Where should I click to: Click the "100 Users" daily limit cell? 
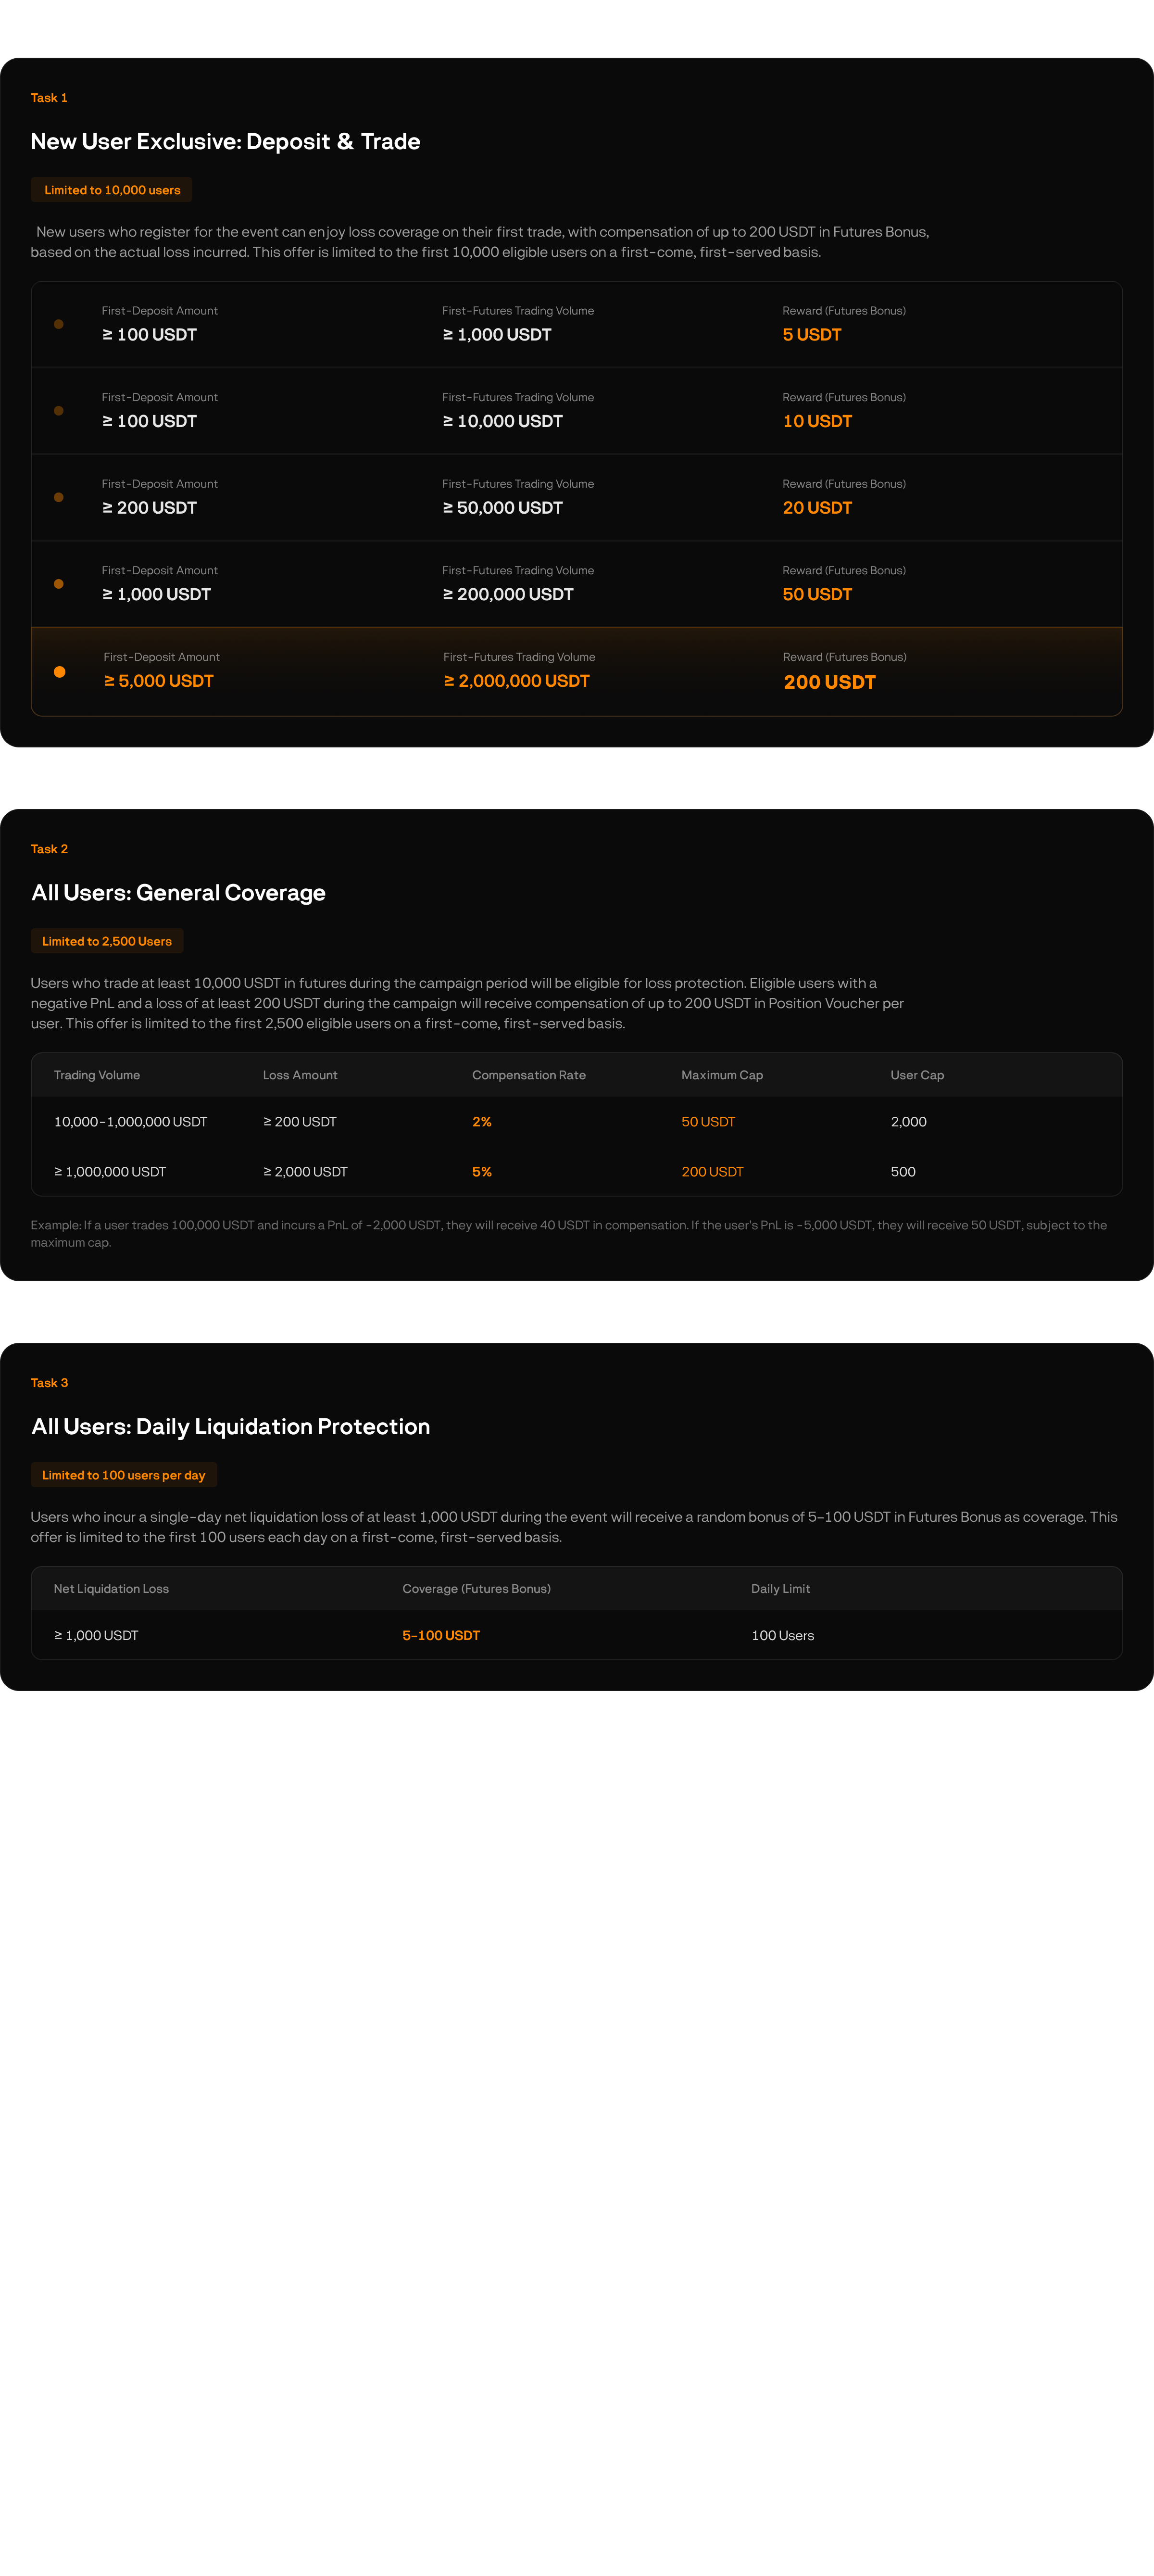coord(782,1636)
